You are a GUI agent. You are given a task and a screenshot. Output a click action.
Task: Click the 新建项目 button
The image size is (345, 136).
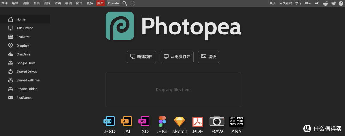click(x=142, y=57)
